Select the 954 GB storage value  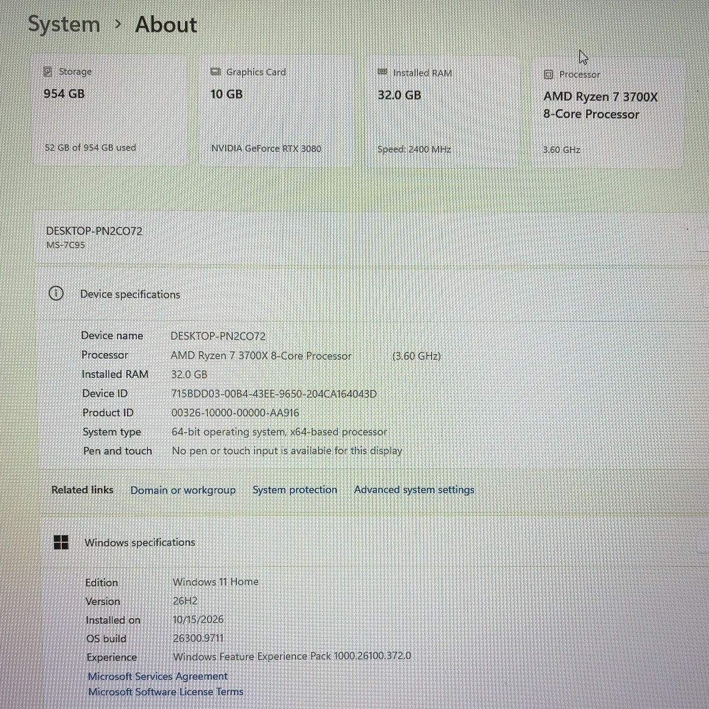coord(64,93)
